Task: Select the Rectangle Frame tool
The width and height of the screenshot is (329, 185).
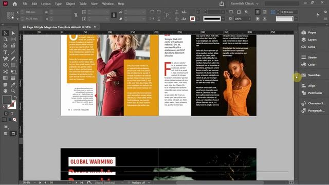Action: (x=6, y=65)
